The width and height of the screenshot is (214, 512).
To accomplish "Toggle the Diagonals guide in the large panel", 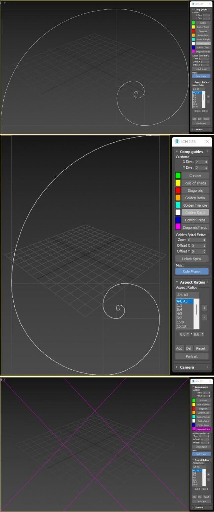I will (x=195, y=190).
